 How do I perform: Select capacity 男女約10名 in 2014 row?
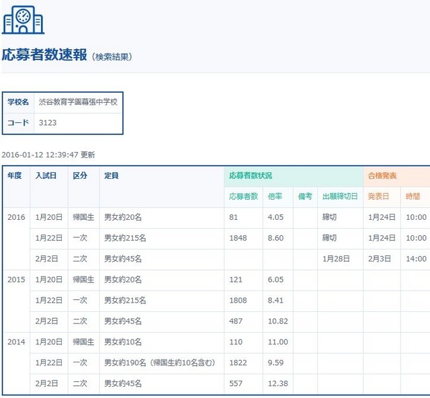(123, 342)
